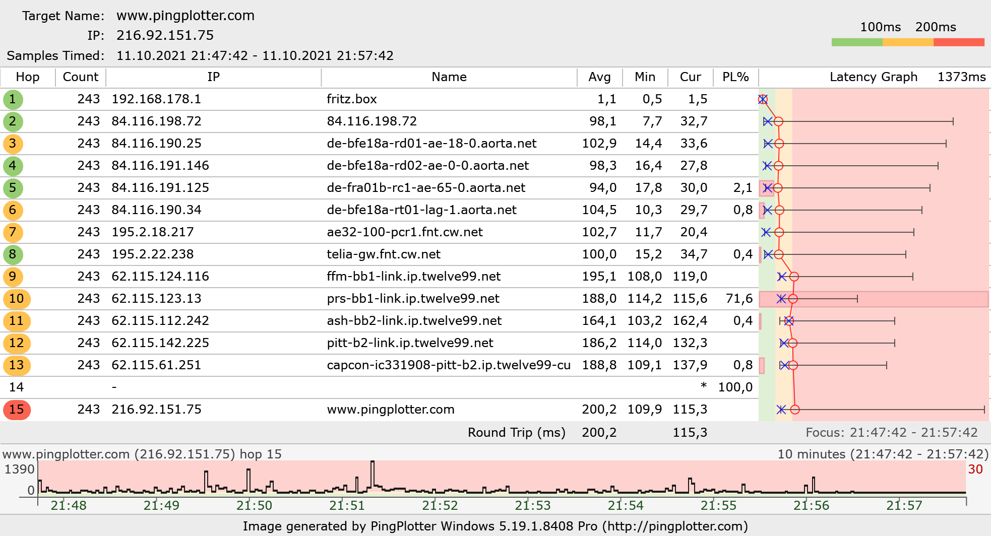Screen dimensions: 991x536
Task: Click de-bfe18a-rd02-ae-0-0.aorta.net name
Action: (x=428, y=166)
